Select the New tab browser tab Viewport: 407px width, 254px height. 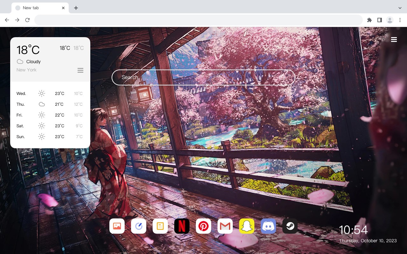tap(40, 8)
